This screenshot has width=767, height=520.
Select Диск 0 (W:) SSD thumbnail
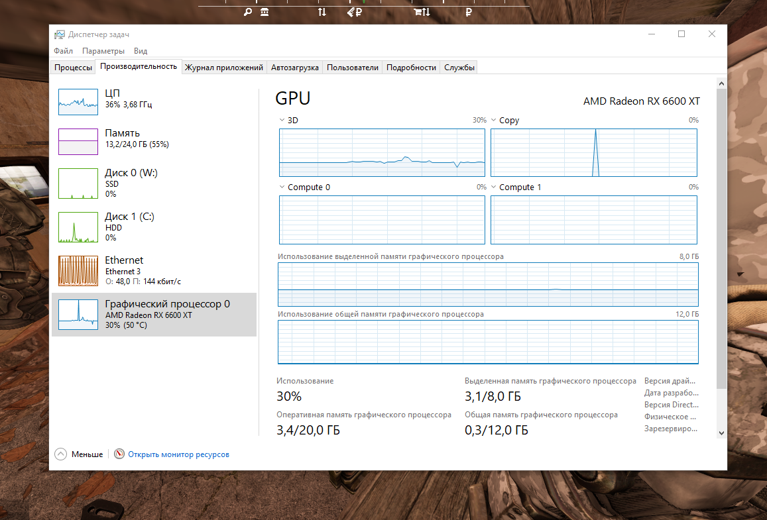pyautogui.click(x=78, y=183)
